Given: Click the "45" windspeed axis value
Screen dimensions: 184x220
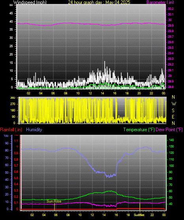Looking at the screenshot, I should [11, 13].
